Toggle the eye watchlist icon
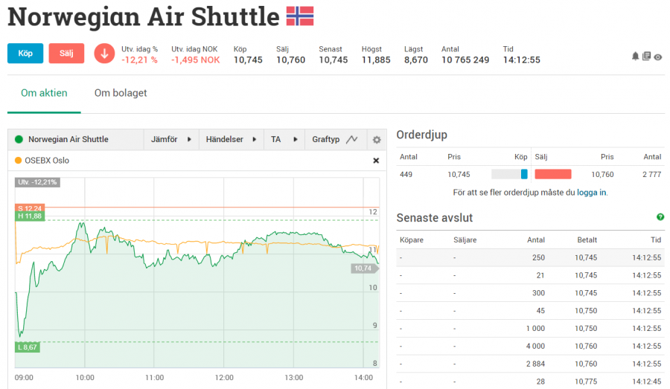 point(658,57)
